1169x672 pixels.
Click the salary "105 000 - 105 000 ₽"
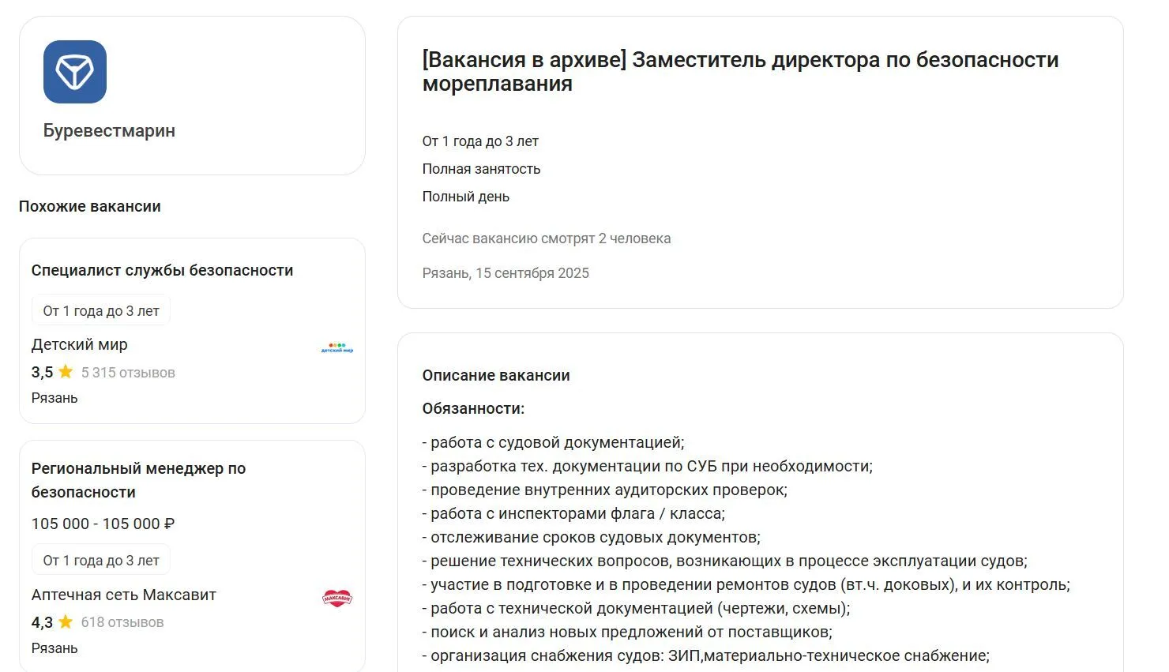(x=103, y=523)
